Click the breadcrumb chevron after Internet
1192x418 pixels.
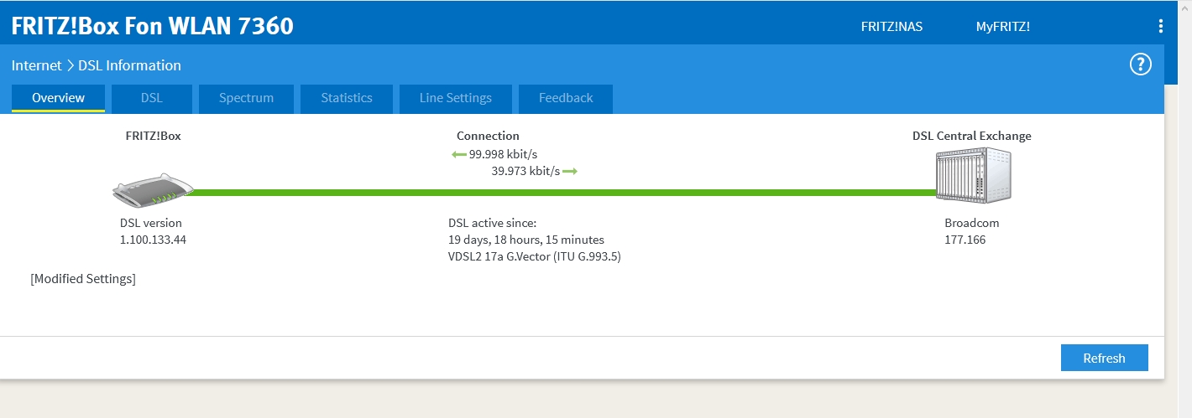point(71,65)
